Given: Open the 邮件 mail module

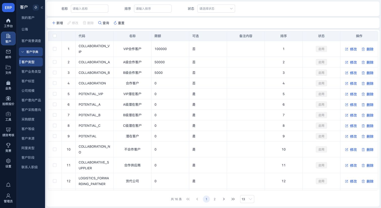Looking at the screenshot, I should (x=8, y=54).
